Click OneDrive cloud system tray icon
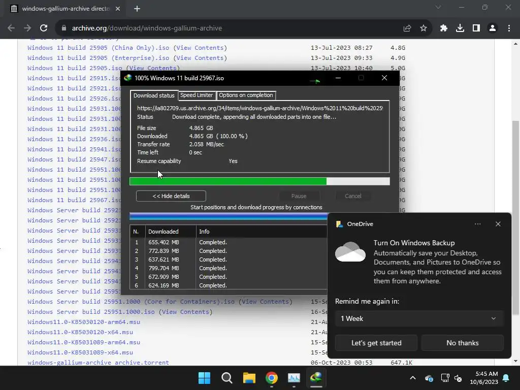The image size is (520, 390). (429, 378)
